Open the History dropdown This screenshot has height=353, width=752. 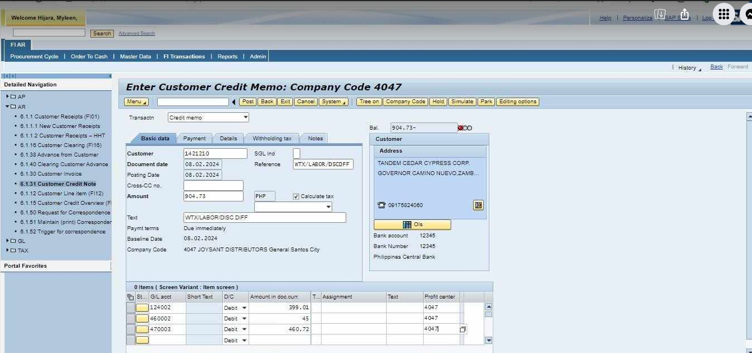[690, 67]
